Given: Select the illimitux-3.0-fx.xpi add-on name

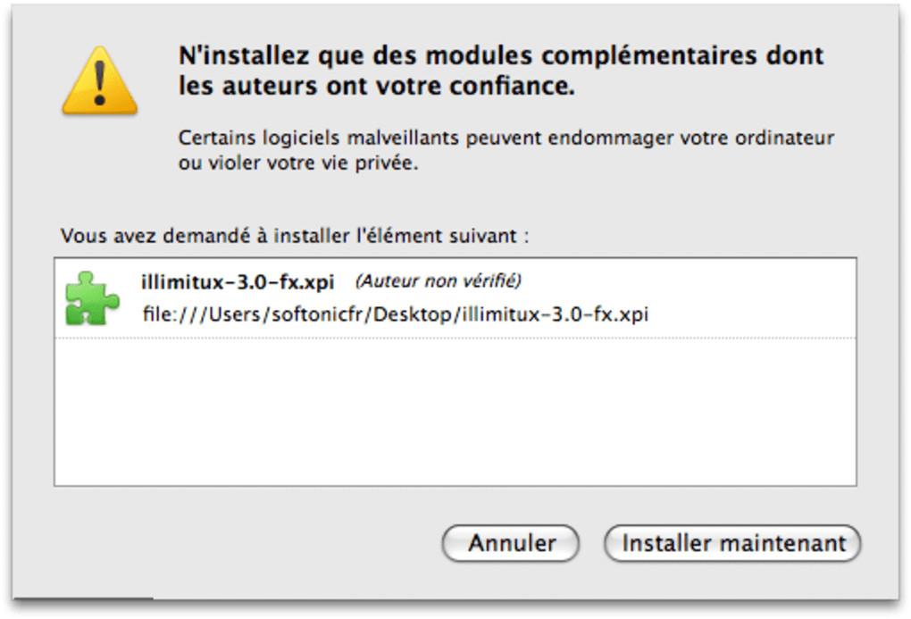Looking at the screenshot, I should pyautogui.click(x=238, y=282).
